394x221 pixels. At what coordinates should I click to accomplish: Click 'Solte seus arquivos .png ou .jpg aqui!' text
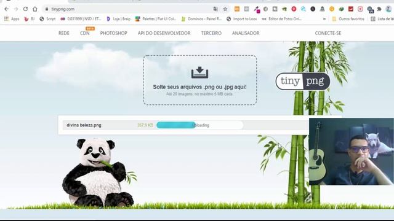pos(199,87)
